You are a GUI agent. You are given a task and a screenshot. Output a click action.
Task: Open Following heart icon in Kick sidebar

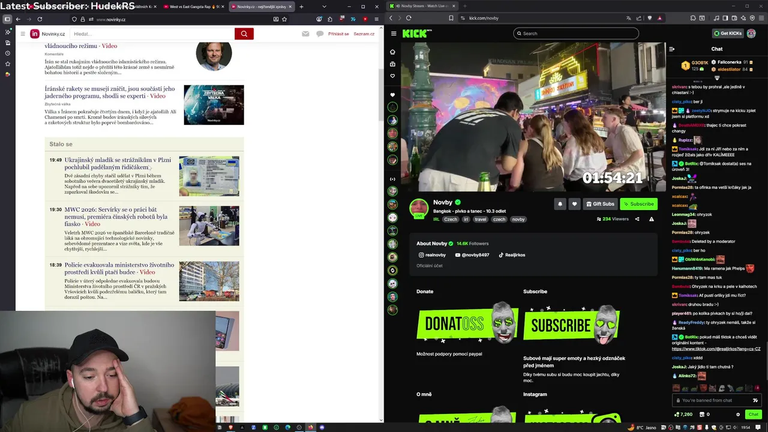tap(392, 76)
